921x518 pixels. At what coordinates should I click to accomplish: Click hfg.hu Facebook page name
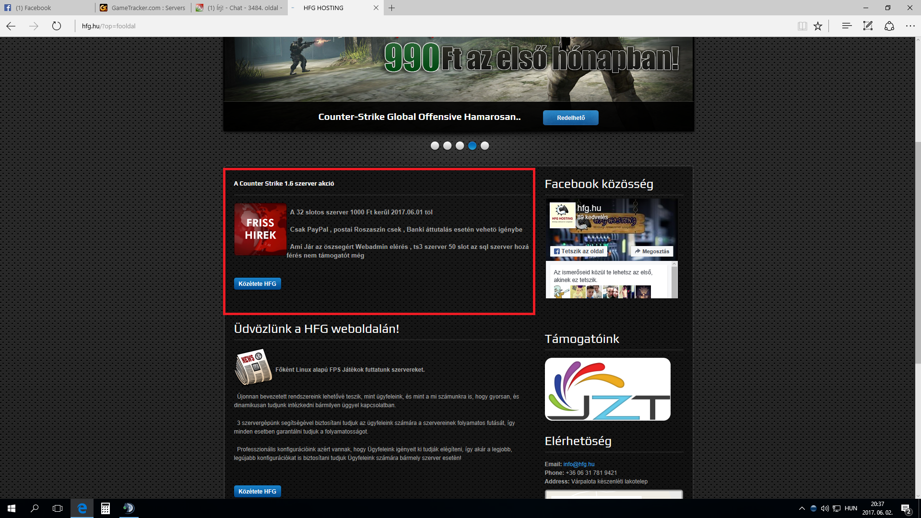[589, 208]
